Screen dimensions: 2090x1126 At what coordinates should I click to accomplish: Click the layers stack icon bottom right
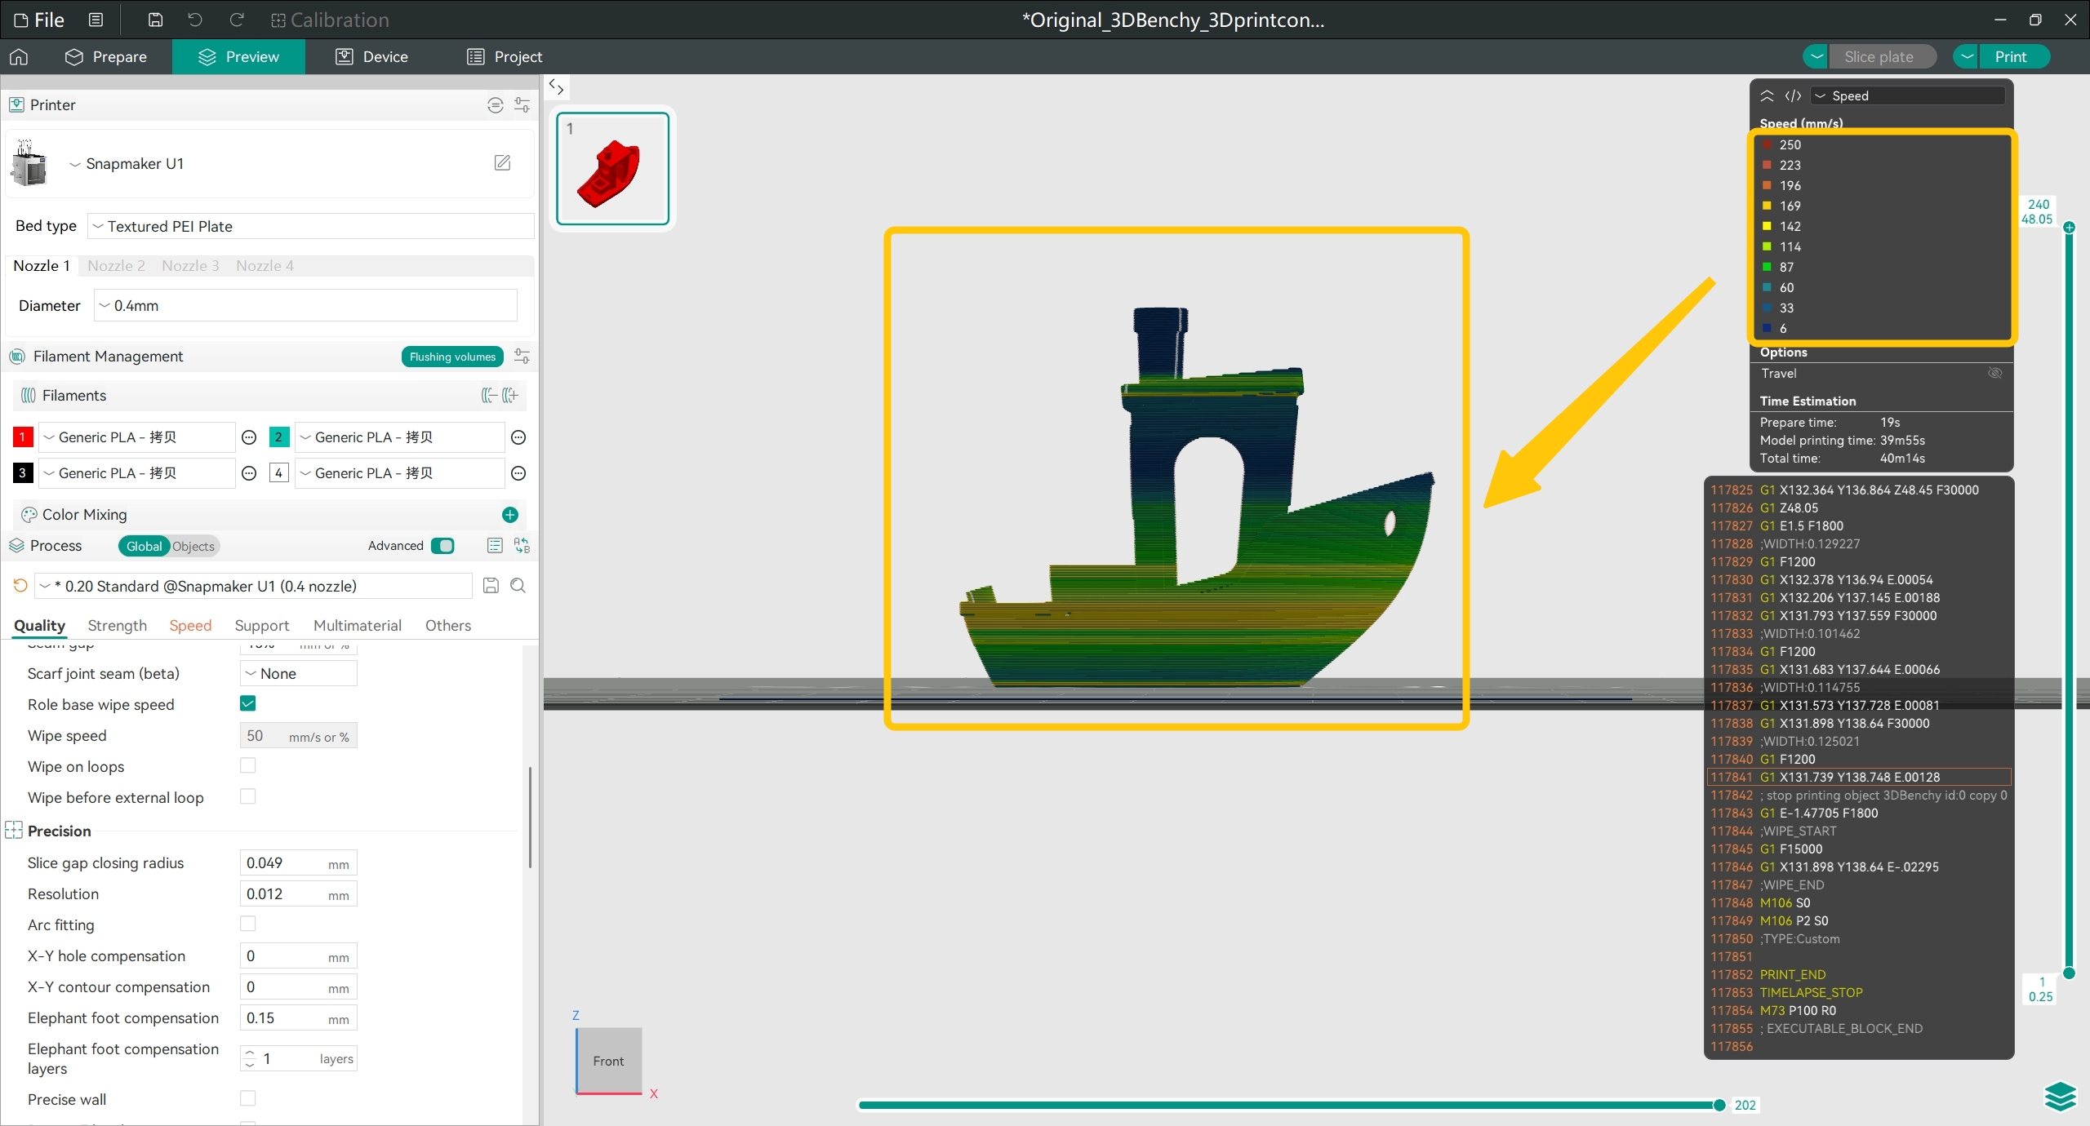pyautogui.click(x=2061, y=1097)
